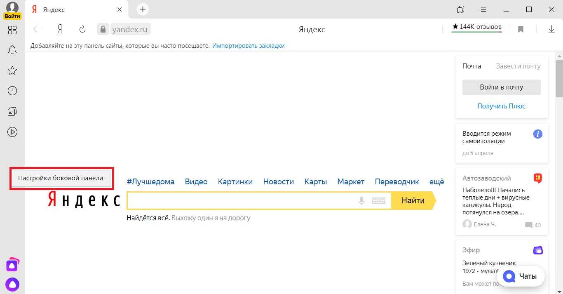Open the Карты service link
This screenshot has width=563, height=294.
click(x=316, y=181)
